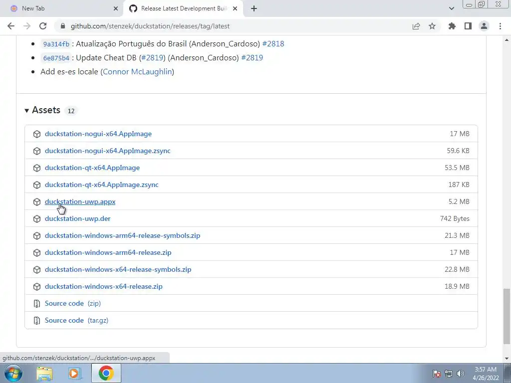Click package icon beside duckstation-uwp.der
Image resolution: width=511 pixels, height=383 pixels.
point(37,219)
